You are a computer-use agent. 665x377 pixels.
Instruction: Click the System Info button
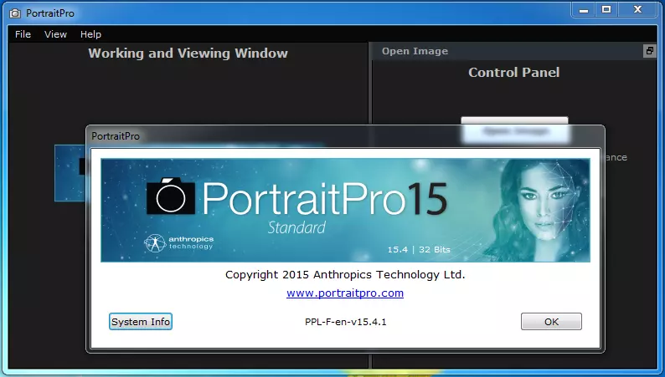coord(141,322)
